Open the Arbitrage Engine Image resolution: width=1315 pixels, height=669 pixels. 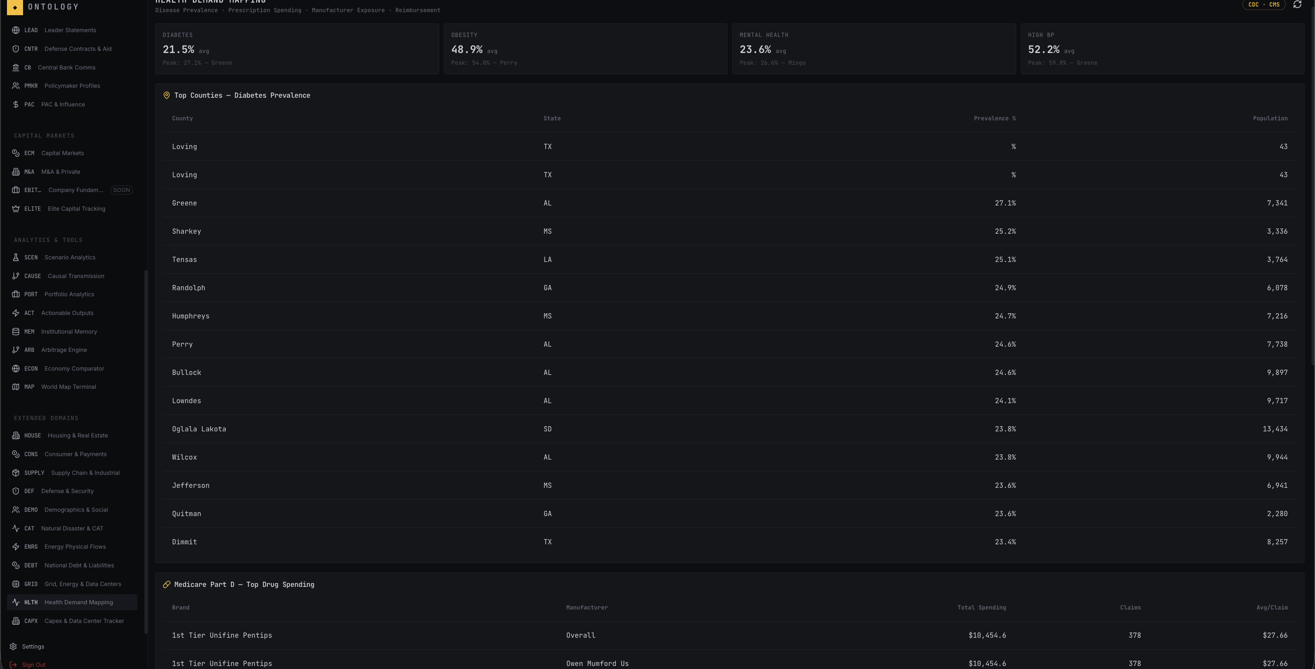point(64,350)
